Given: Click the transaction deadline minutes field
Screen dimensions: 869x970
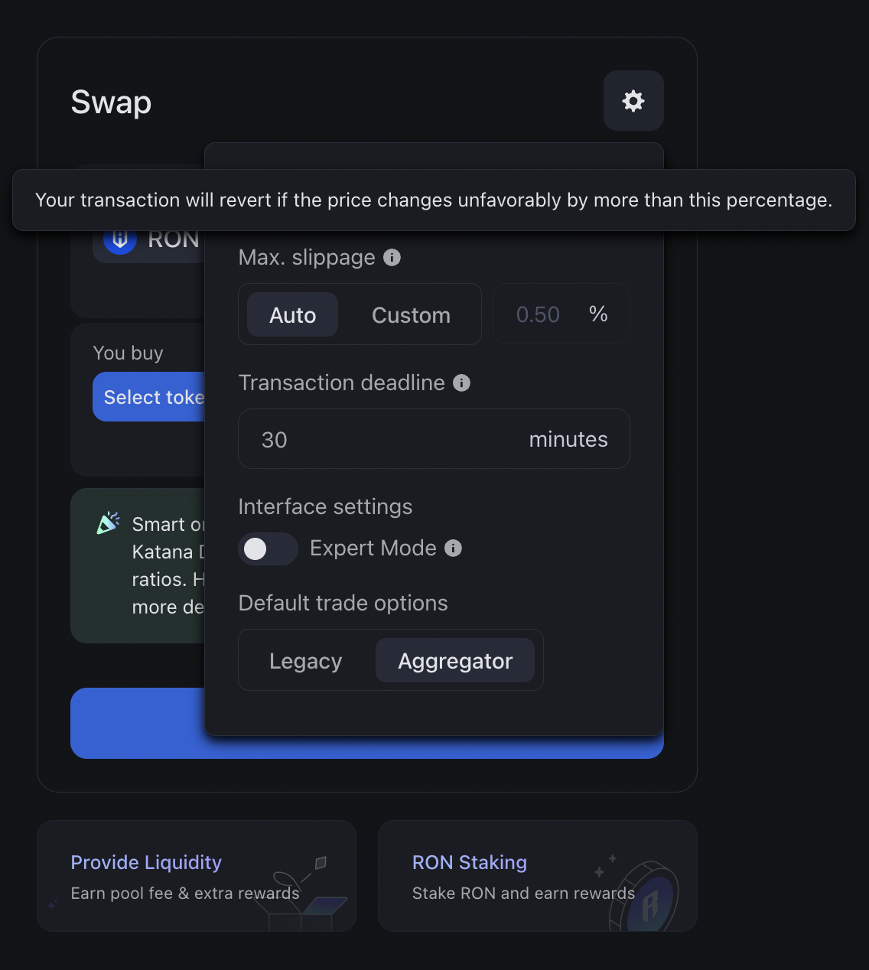Looking at the screenshot, I should pos(382,439).
